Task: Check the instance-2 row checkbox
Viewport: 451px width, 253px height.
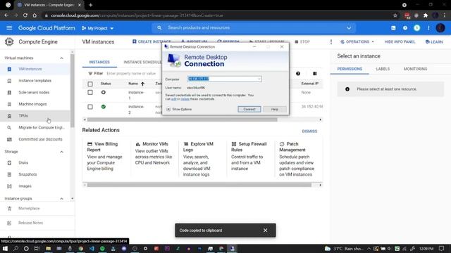Action: [x=90, y=107]
